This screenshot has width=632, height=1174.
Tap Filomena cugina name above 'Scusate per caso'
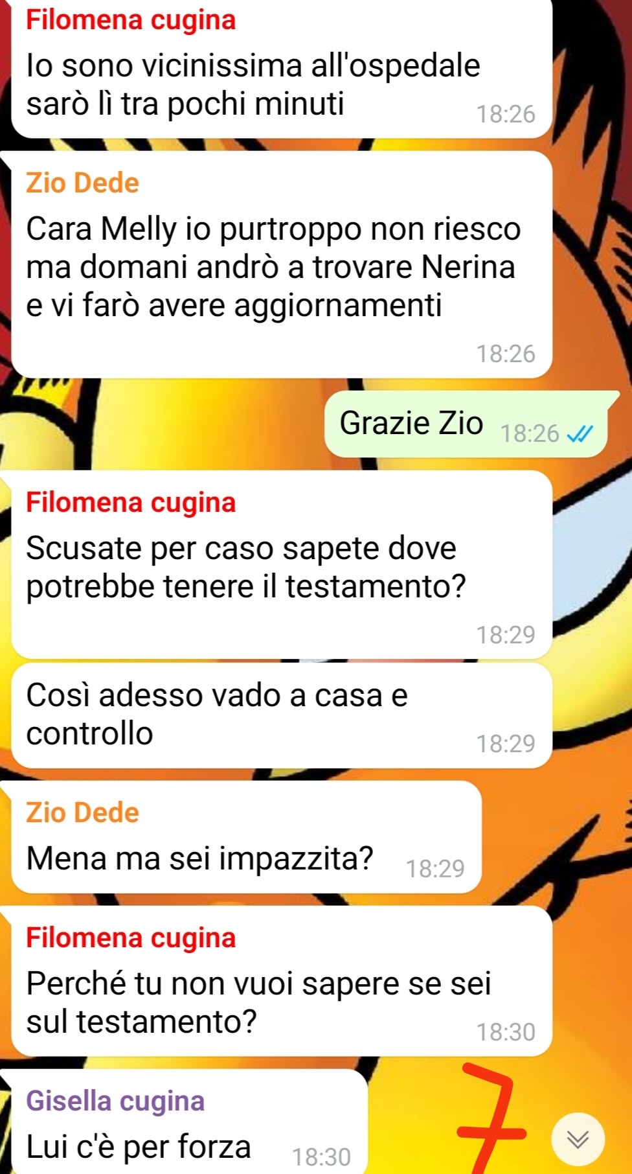131,502
